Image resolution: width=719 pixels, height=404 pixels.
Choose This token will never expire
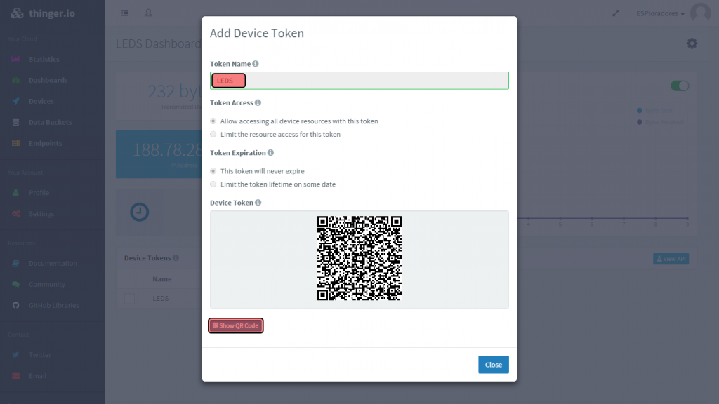coord(213,171)
